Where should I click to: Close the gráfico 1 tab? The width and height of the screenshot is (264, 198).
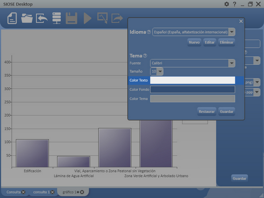tap(82, 192)
